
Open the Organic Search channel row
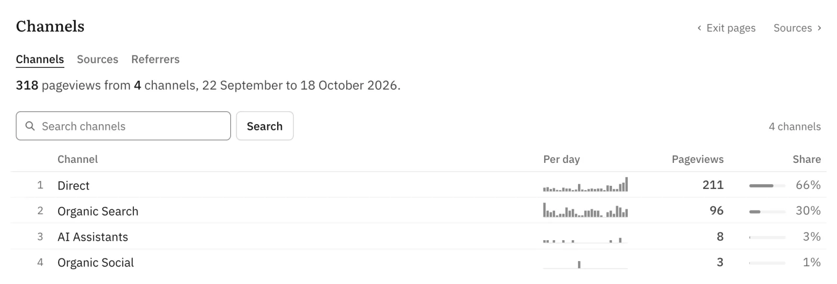(418, 210)
